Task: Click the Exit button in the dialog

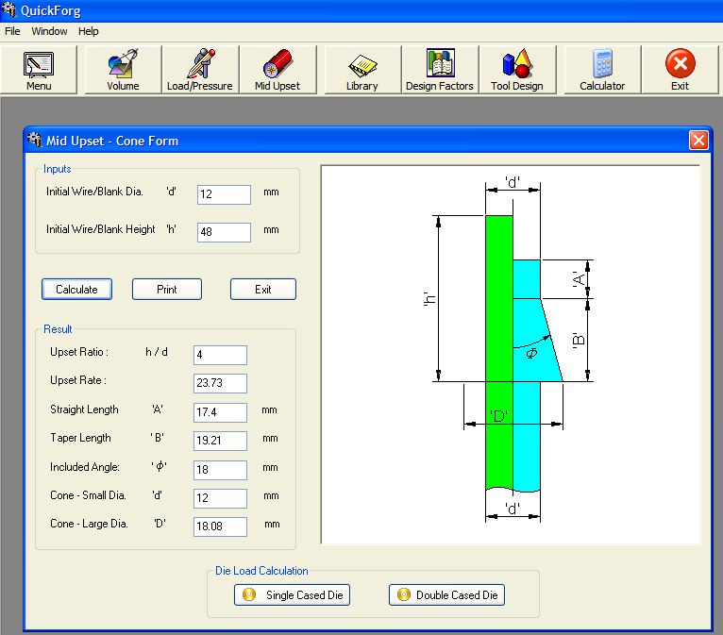Action: 262,290
